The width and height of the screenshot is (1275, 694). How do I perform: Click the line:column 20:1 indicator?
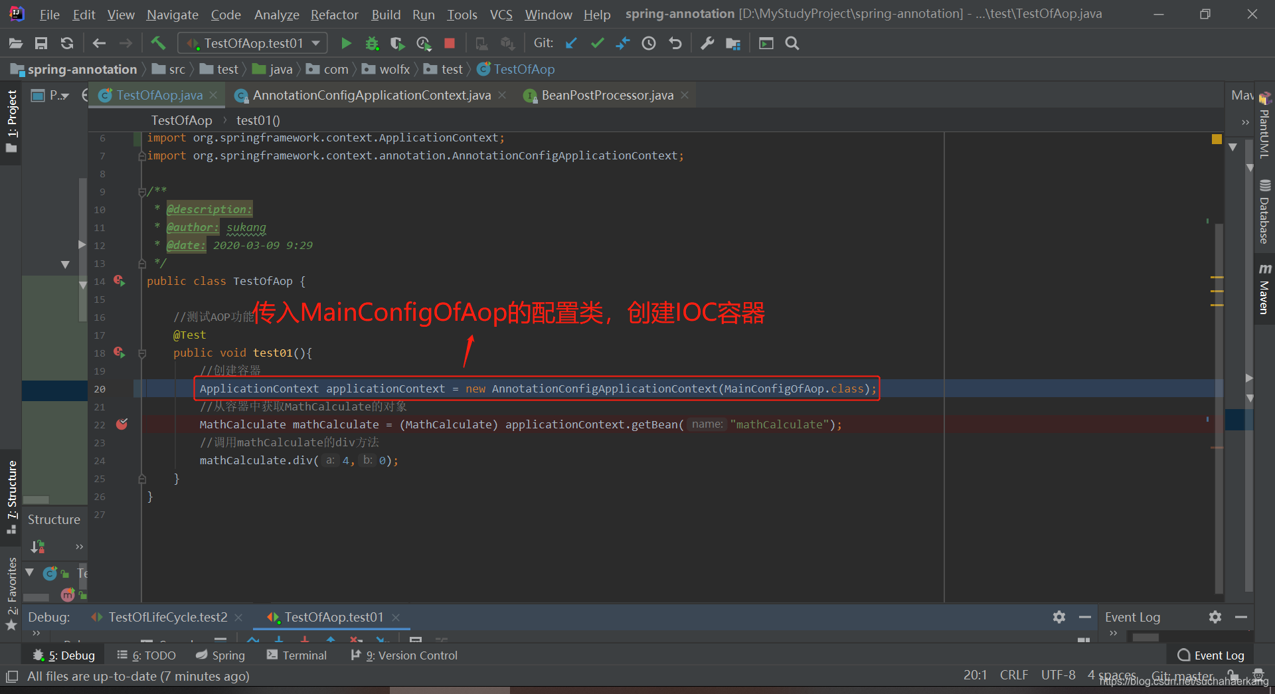[x=975, y=675]
